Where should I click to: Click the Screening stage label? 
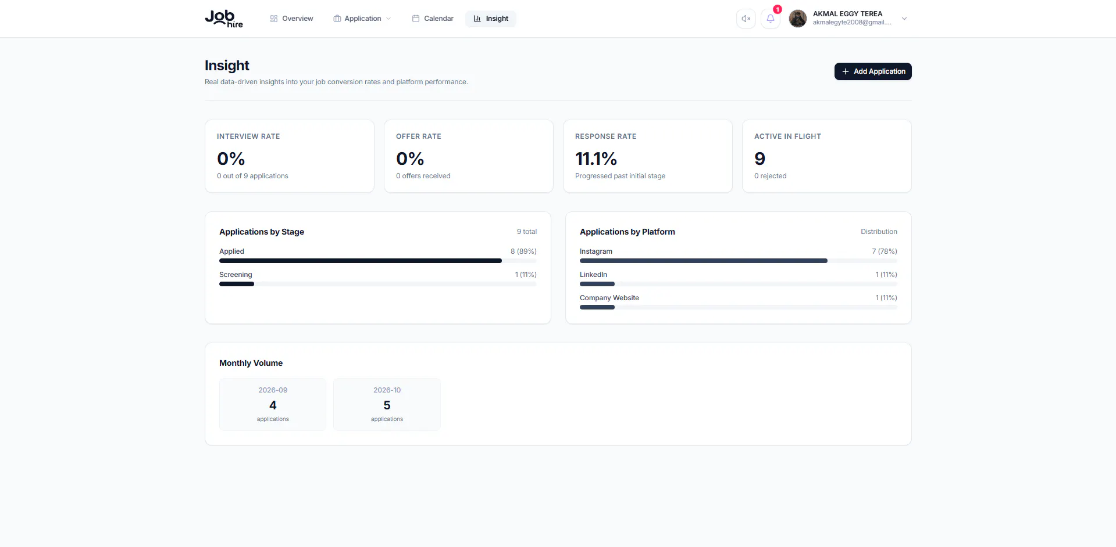[236, 275]
